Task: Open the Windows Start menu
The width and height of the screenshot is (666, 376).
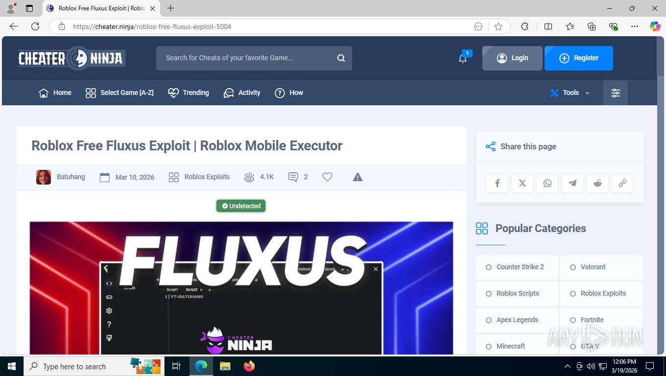Action: (x=12, y=366)
